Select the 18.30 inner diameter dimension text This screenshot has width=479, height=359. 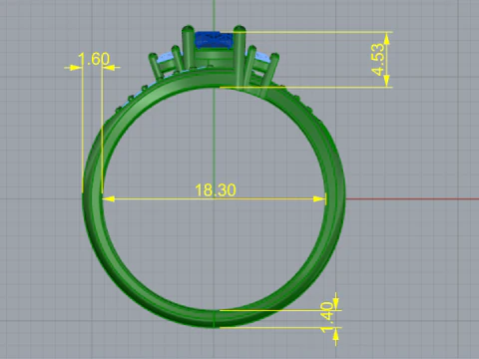pyautogui.click(x=216, y=190)
